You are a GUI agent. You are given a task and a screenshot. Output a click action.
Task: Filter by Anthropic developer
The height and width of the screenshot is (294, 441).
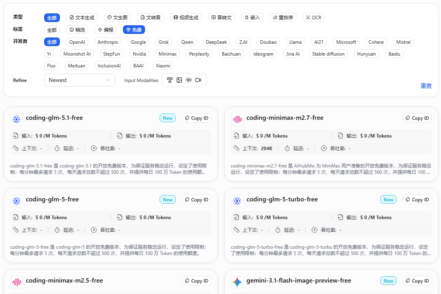pyautogui.click(x=108, y=42)
